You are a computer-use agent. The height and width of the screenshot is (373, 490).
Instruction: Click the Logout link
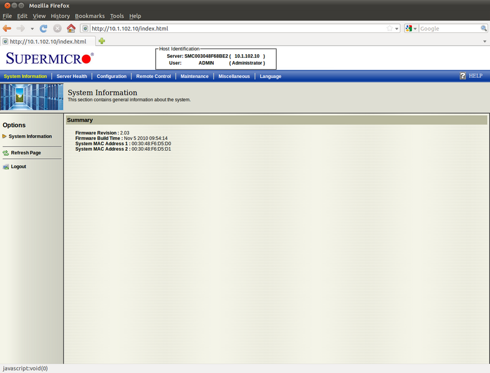point(19,166)
